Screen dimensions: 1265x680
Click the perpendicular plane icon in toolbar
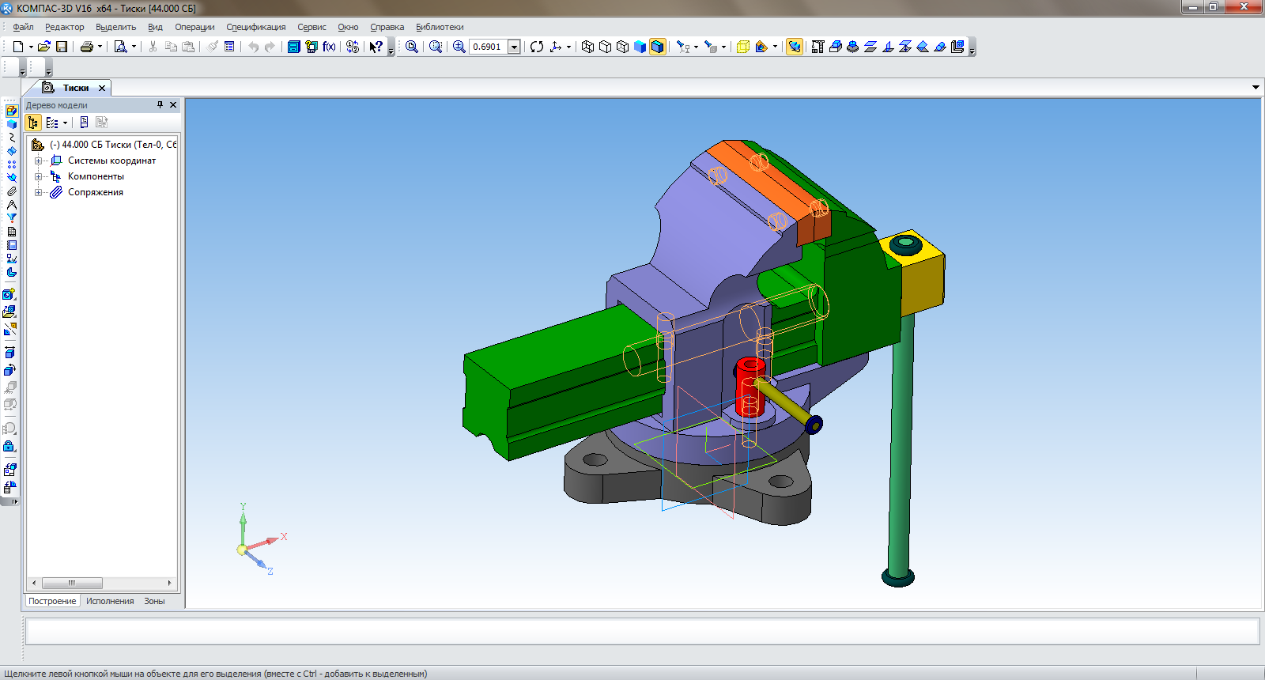(887, 47)
